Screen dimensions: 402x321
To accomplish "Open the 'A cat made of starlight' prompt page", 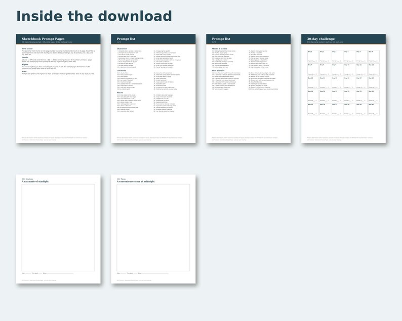I will [58, 229].
